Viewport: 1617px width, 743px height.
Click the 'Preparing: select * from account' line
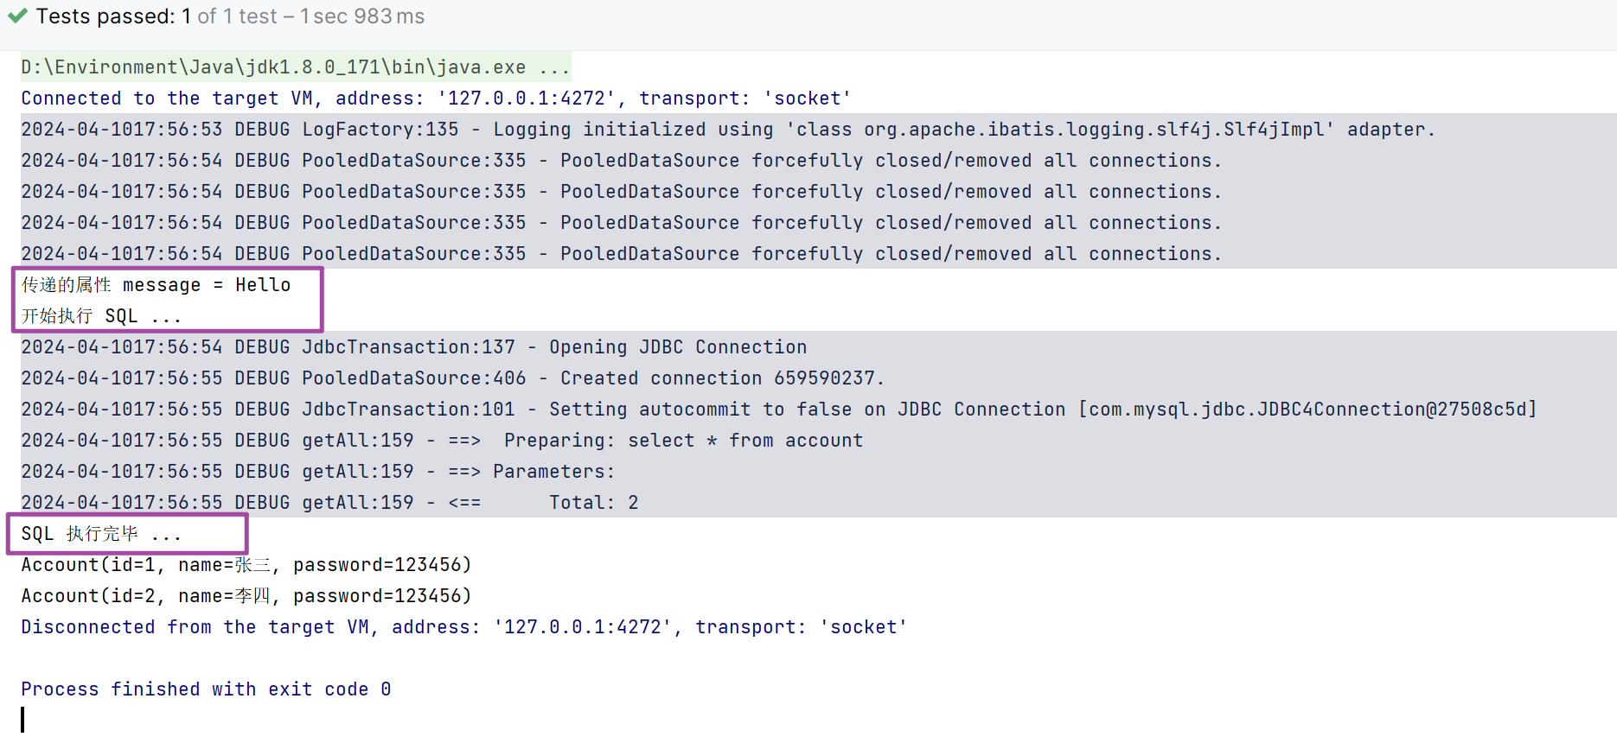pos(442,441)
